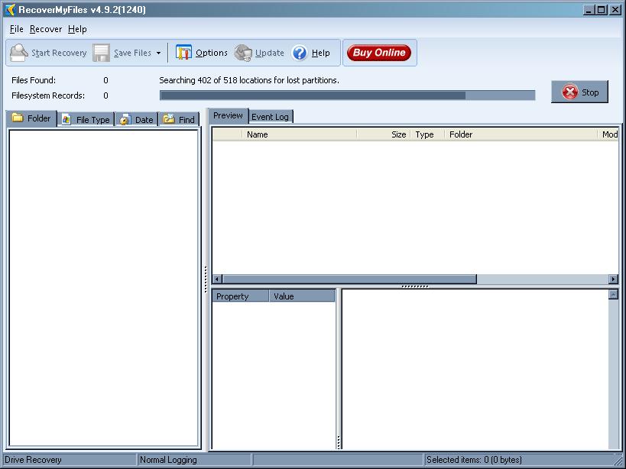Click the Update toolbar icon
This screenshot has width=626, height=469.
(x=243, y=53)
